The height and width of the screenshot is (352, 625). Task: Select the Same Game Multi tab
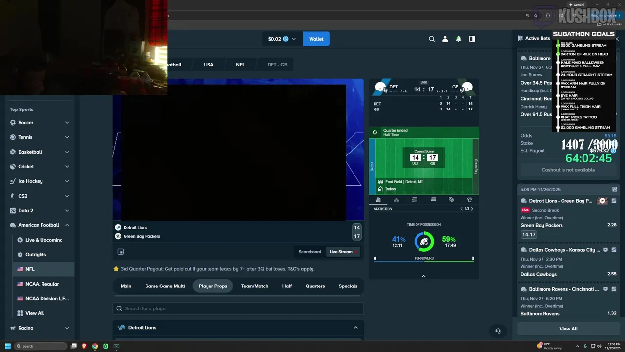point(165,286)
